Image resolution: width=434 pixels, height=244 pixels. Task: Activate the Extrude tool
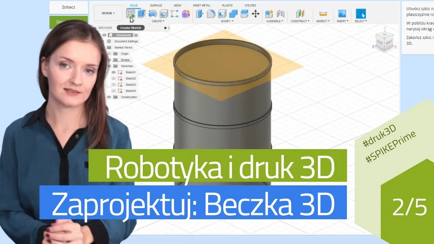pos(140,14)
